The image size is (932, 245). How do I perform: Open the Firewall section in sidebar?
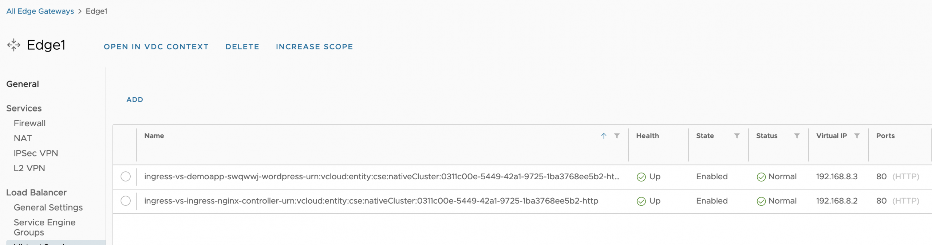click(x=29, y=123)
